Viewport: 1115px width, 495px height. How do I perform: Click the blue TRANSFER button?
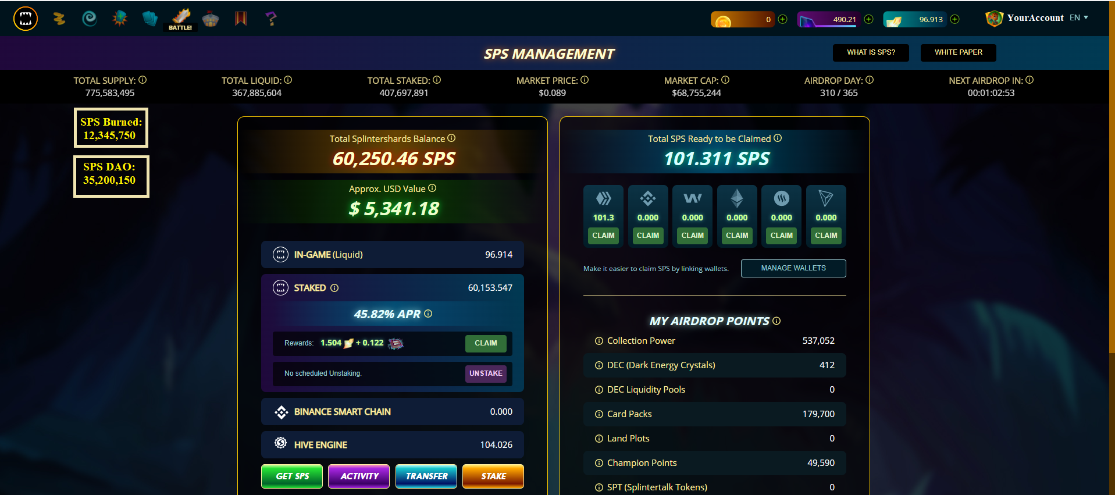point(426,476)
